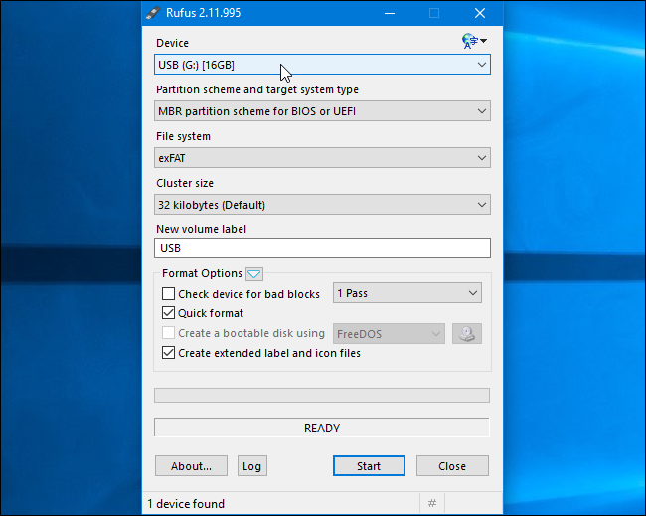Image resolution: width=646 pixels, height=516 pixels.
Task: Enable Check device for bad blocks
Action: pyautogui.click(x=169, y=294)
